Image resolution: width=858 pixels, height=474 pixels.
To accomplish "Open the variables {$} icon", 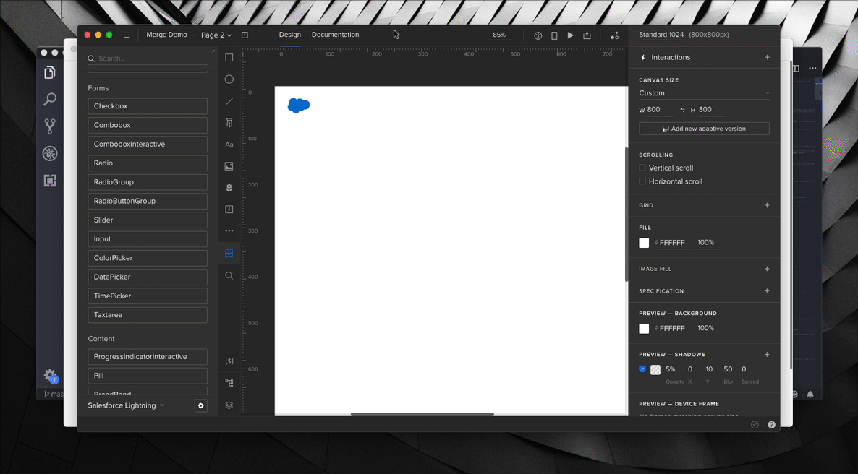I will (229, 361).
